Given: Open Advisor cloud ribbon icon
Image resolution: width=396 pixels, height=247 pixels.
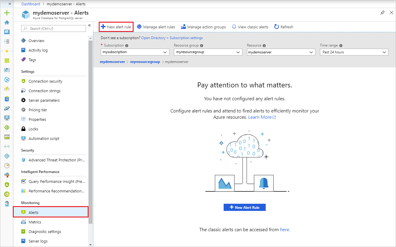Looking at the screenshot, I should [7, 175].
